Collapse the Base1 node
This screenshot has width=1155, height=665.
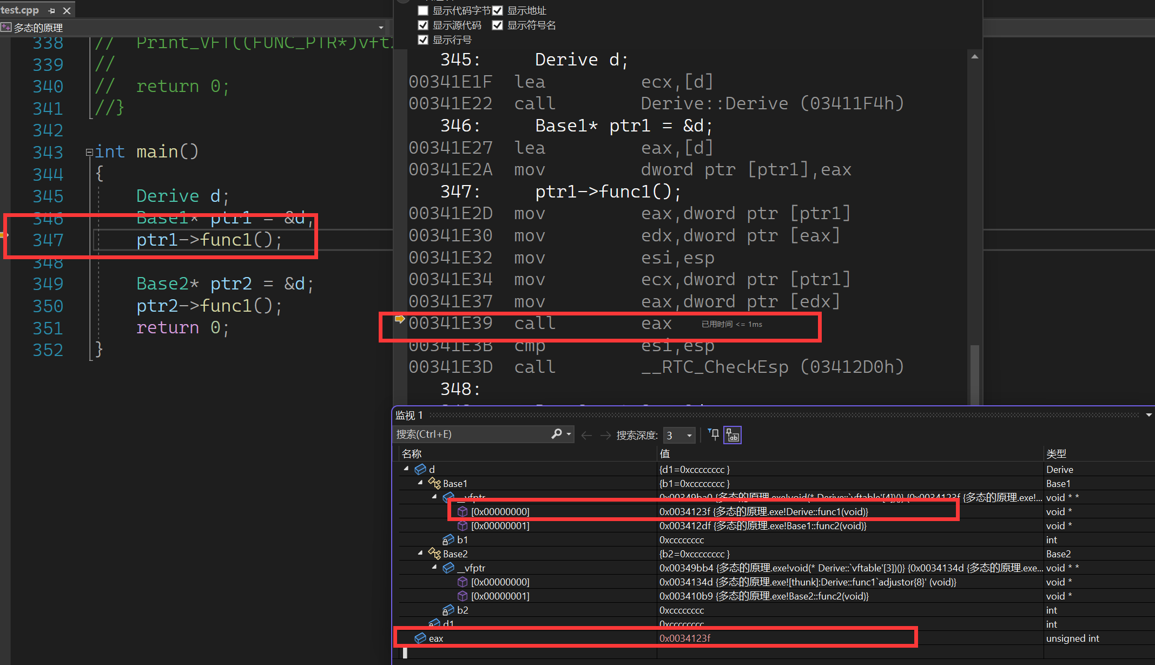click(x=420, y=483)
